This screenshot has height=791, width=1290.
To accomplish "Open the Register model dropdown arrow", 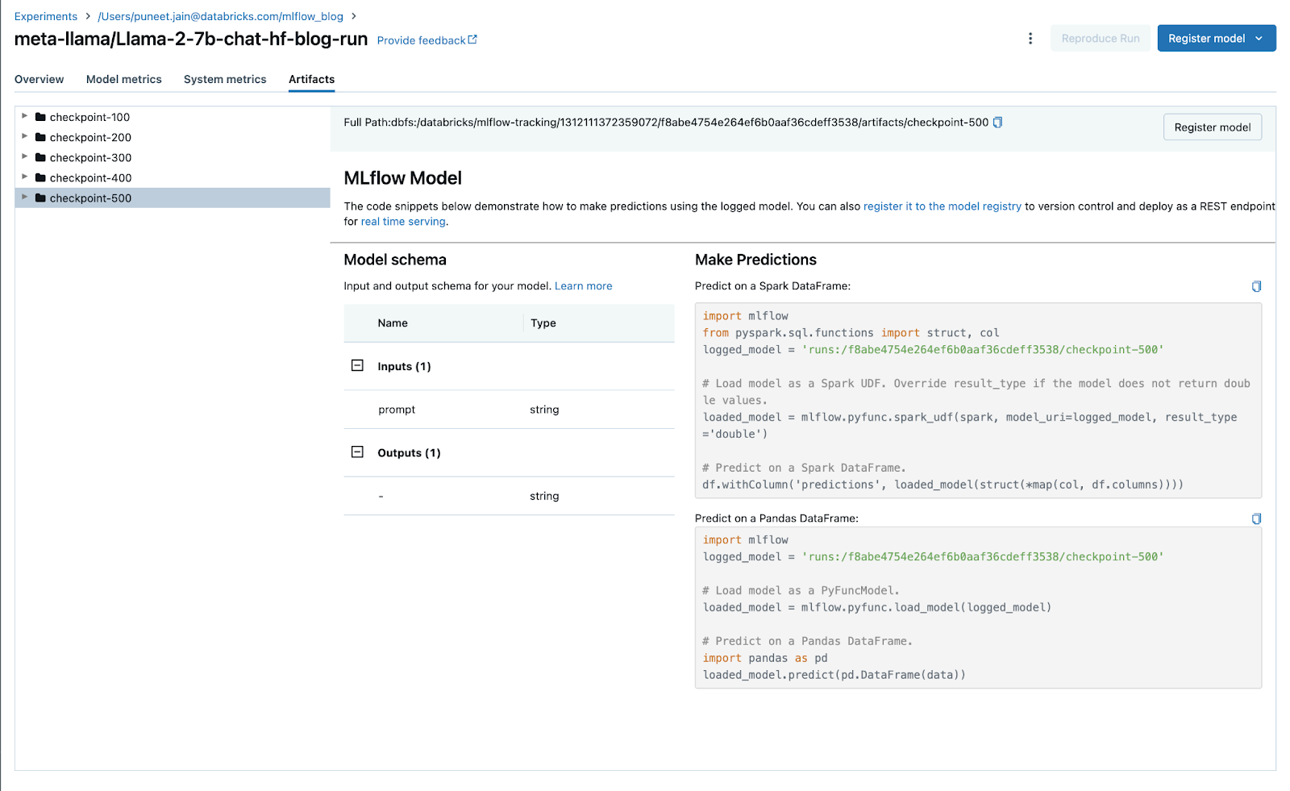I will tap(1260, 38).
